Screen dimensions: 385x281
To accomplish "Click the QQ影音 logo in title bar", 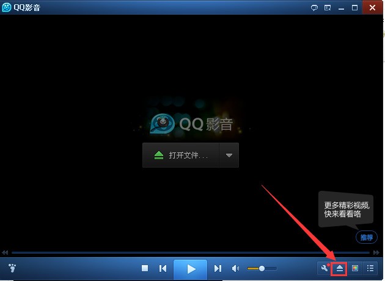I will (7, 7).
